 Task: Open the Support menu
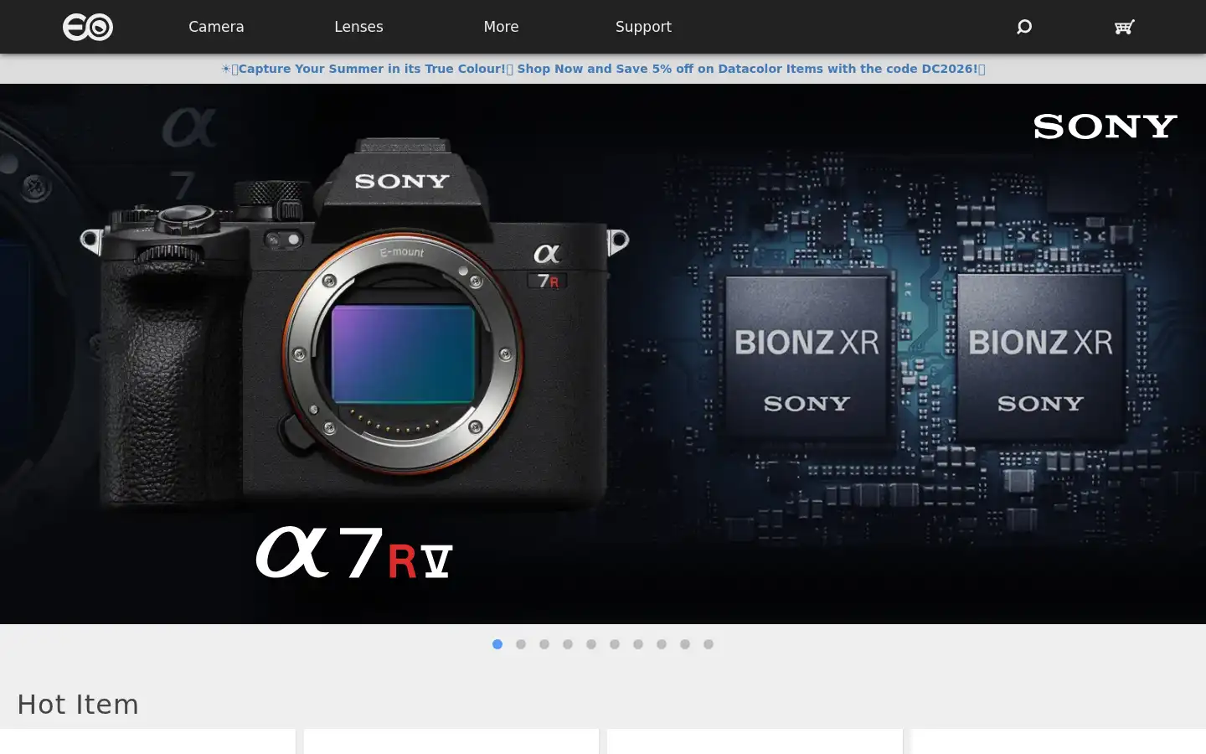[x=643, y=27]
